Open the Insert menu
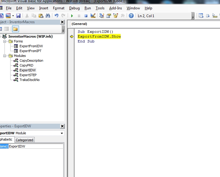Image resolution: width=220 pixels, height=177 pixels. click(x=44, y=8)
